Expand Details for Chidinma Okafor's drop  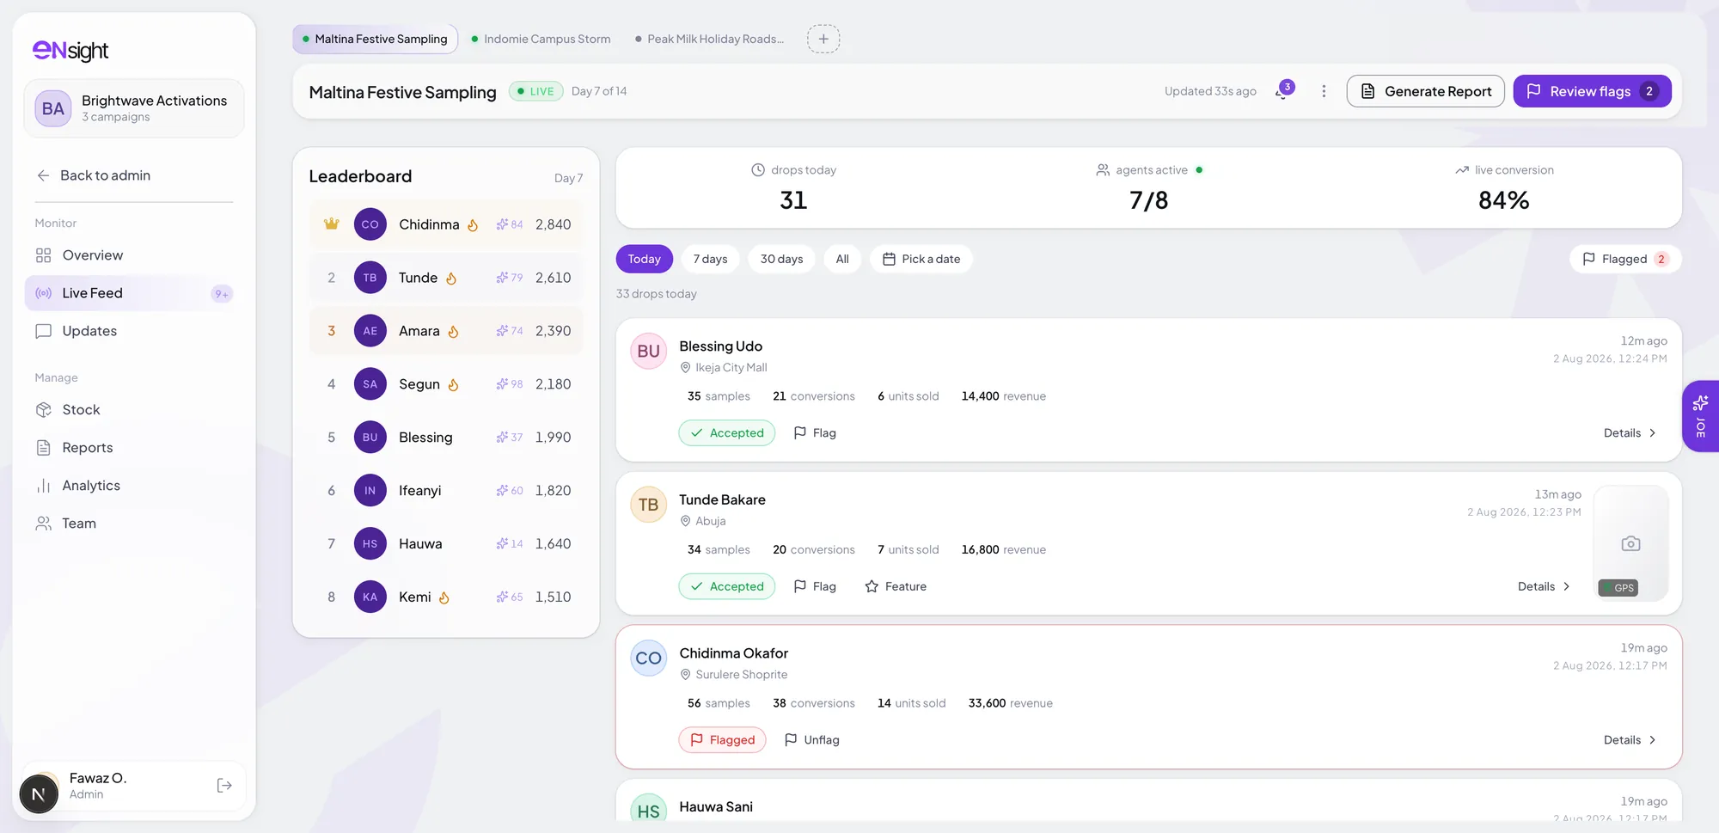coord(1630,740)
